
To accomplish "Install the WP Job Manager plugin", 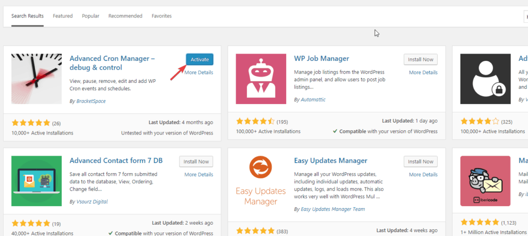I will tap(420, 60).
